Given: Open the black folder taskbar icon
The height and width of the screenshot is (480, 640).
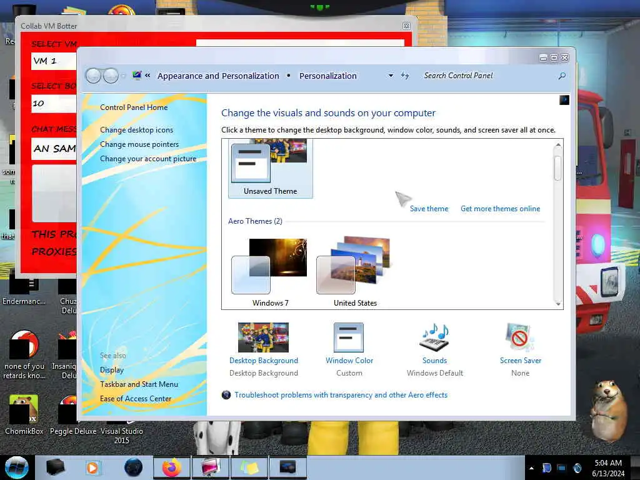Looking at the screenshot, I should tap(56, 467).
